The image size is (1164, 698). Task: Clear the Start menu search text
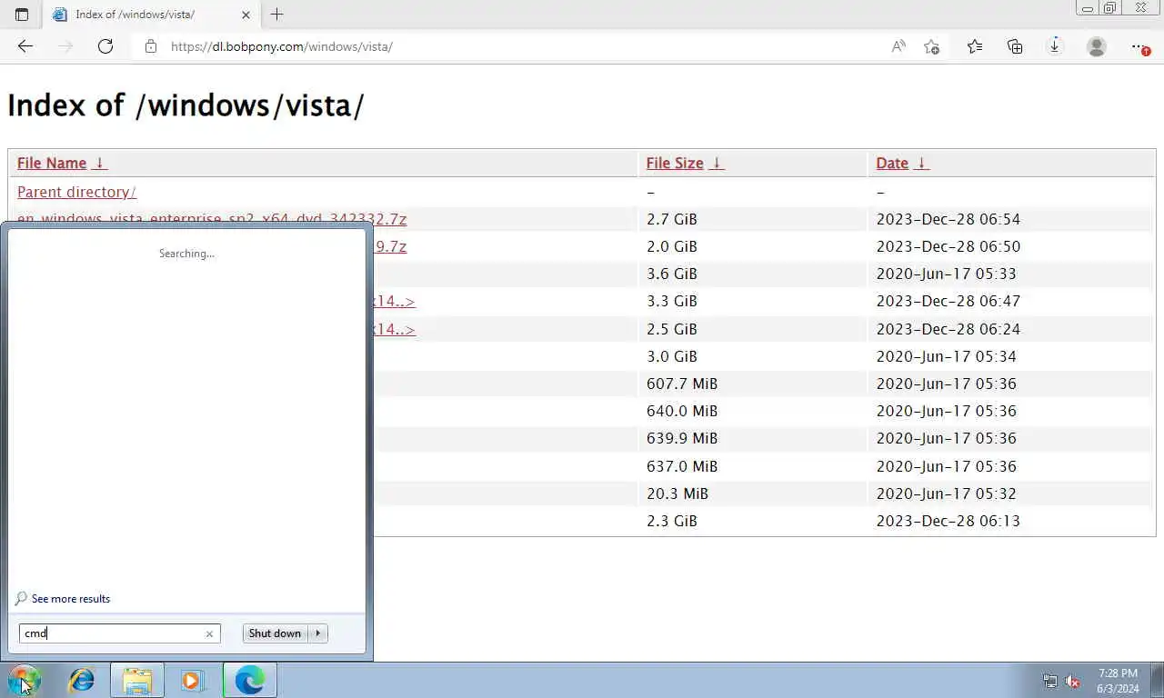(209, 633)
